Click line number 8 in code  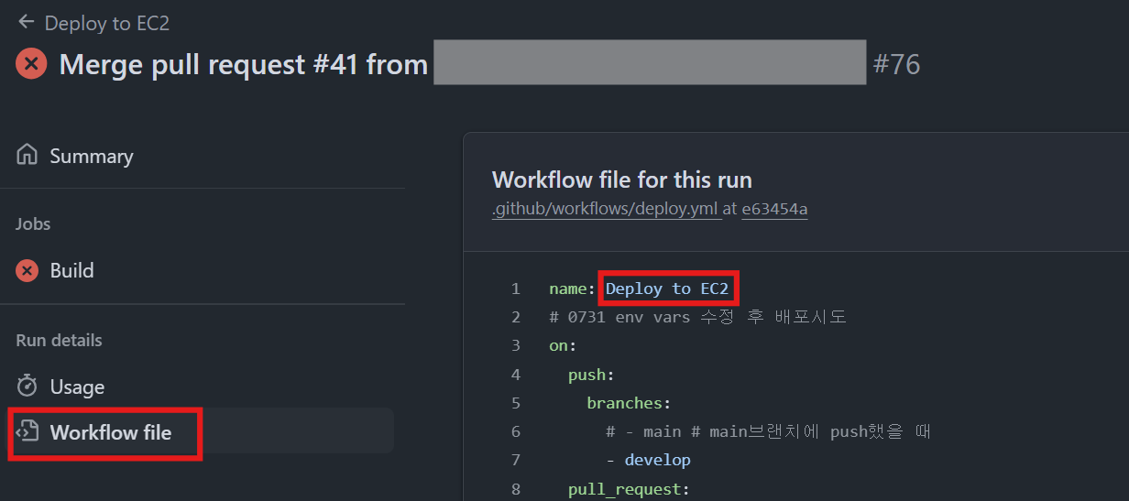tap(515, 488)
